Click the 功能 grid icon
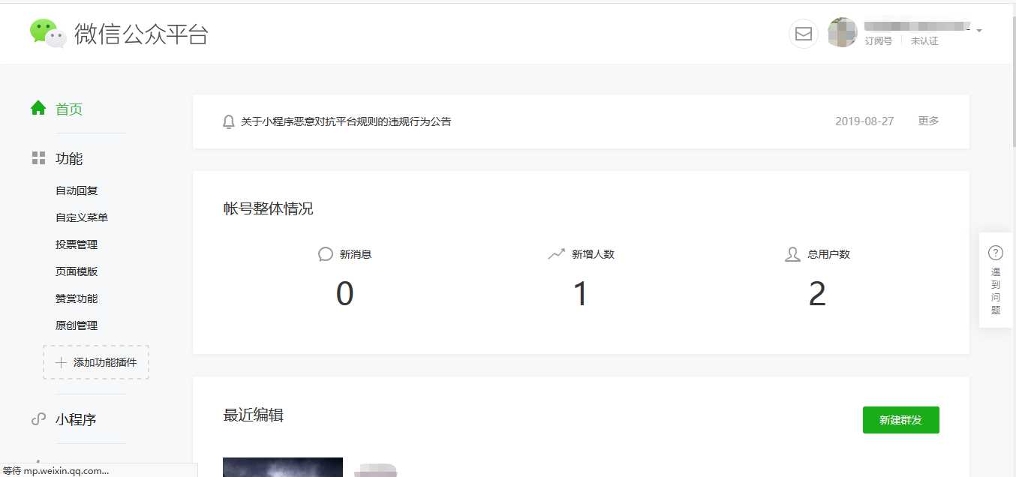Screen dimensions: 1016x477 point(38,158)
